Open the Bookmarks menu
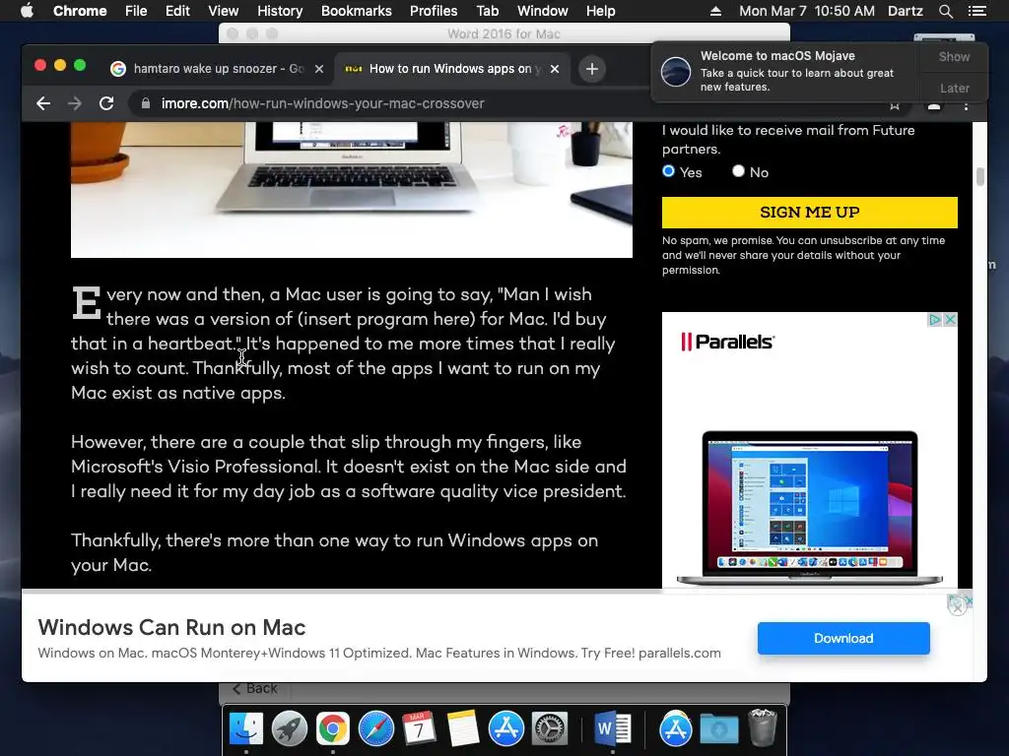The image size is (1009, 756). tap(357, 11)
